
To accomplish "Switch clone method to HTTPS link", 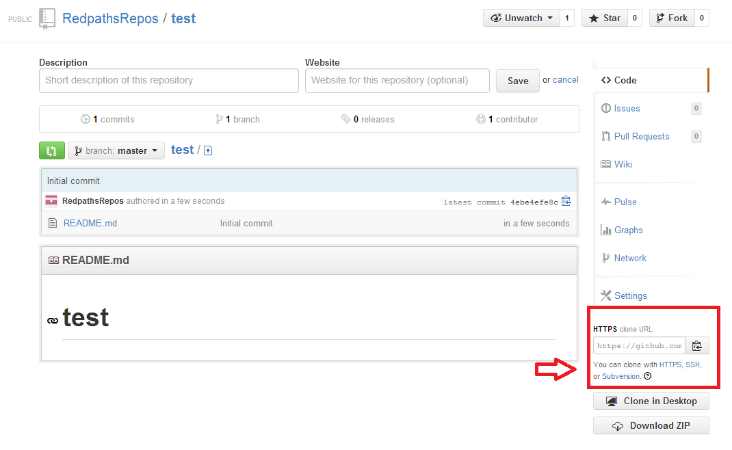I will 670,365.
